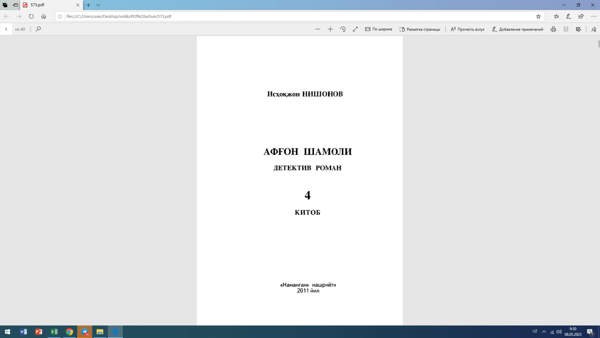Image resolution: width=600 pixels, height=338 pixels.
Task: Expand tab preview chevron next to new tab
Action: tap(98, 5)
